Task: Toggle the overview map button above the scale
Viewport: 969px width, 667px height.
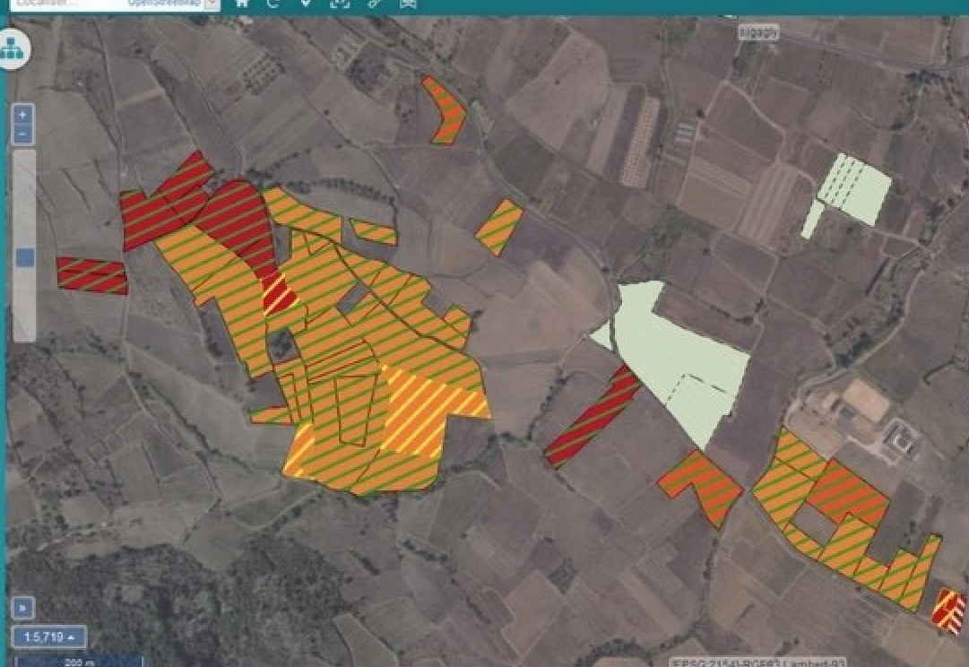Action: click(x=22, y=607)
